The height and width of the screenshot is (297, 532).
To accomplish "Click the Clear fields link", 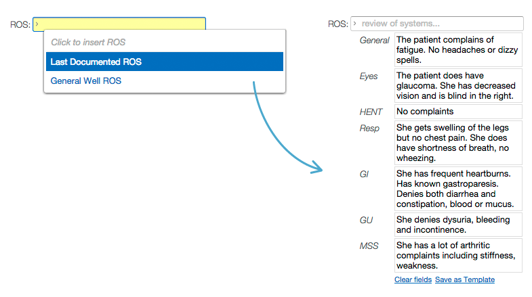I will tap(413, 279).
